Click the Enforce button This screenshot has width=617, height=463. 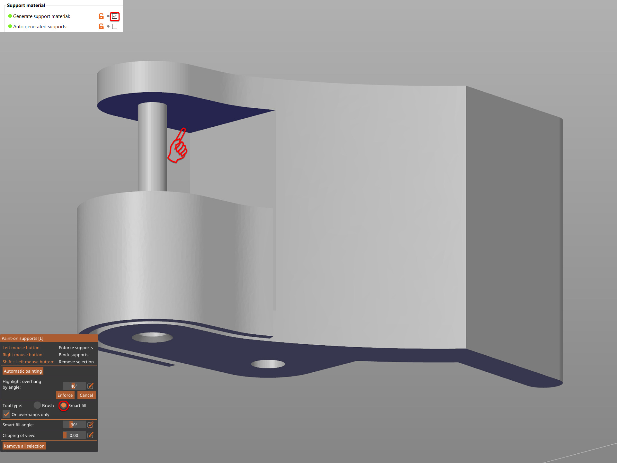tap(65, 395)
